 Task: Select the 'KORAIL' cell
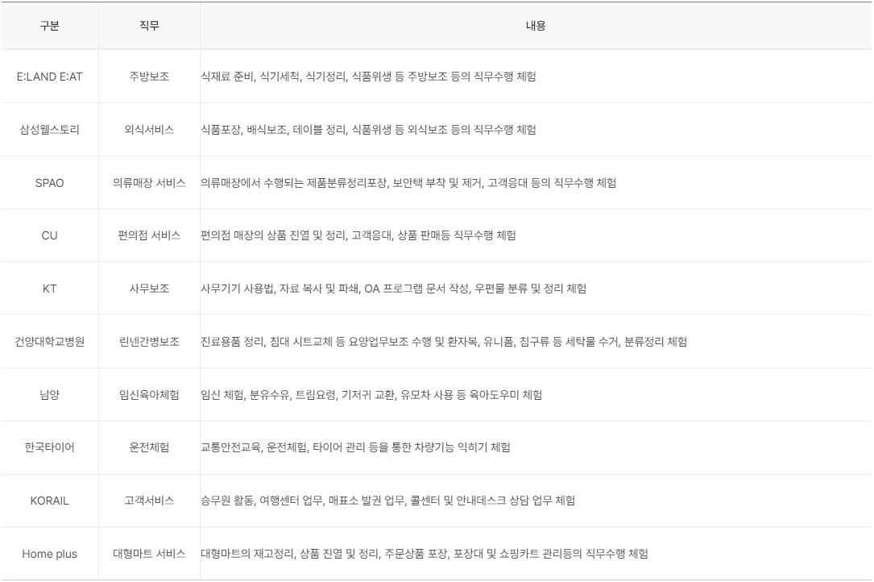click(x=50, y=501)
